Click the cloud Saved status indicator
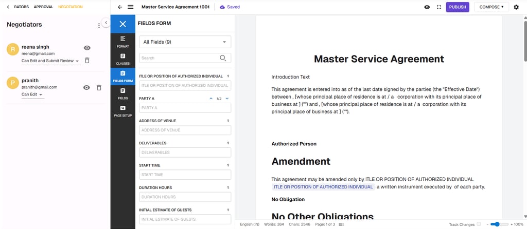Image resolution: width=527 pixels, height=229 pixels. coord(230,7)
